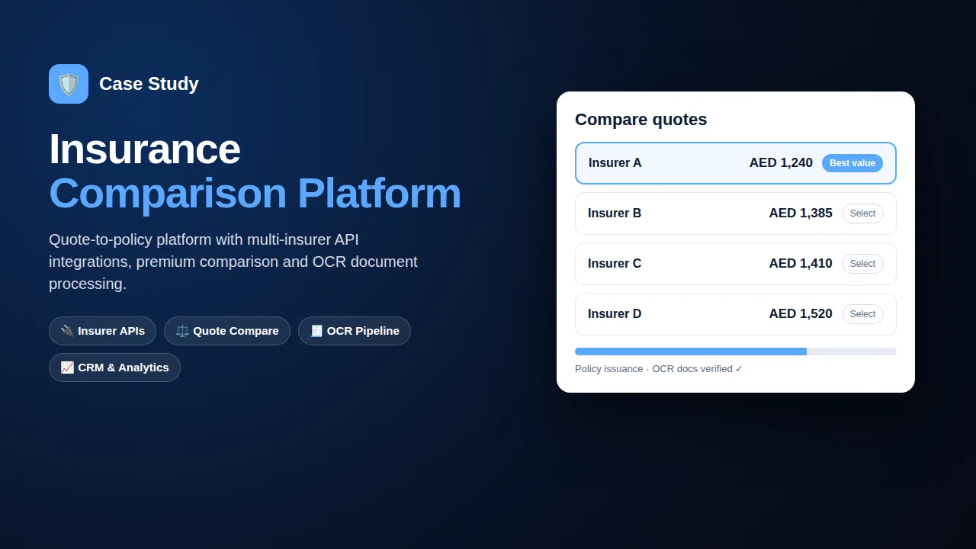Click the CRM & Analytics tag label
Viewport: 976px width, 549px height.
click(124, 368)
